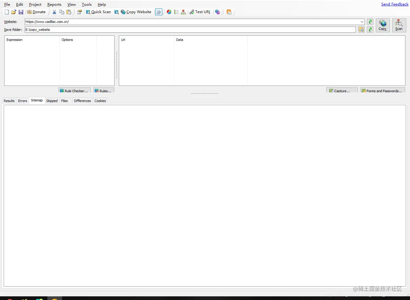
Task: Click the Capture button
Action: 342,91
